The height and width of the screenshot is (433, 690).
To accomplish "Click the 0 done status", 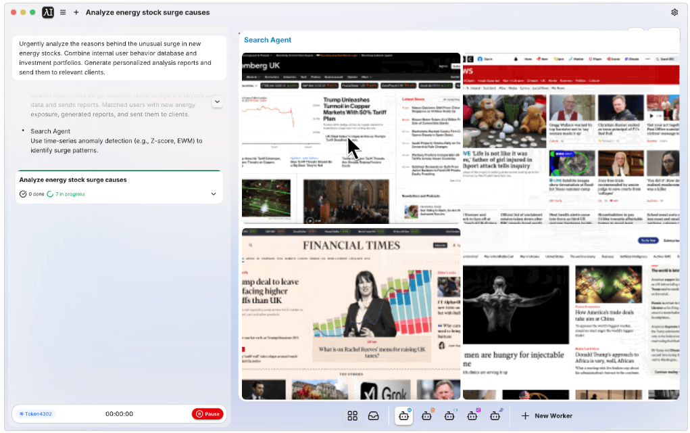I will point(32,193).
